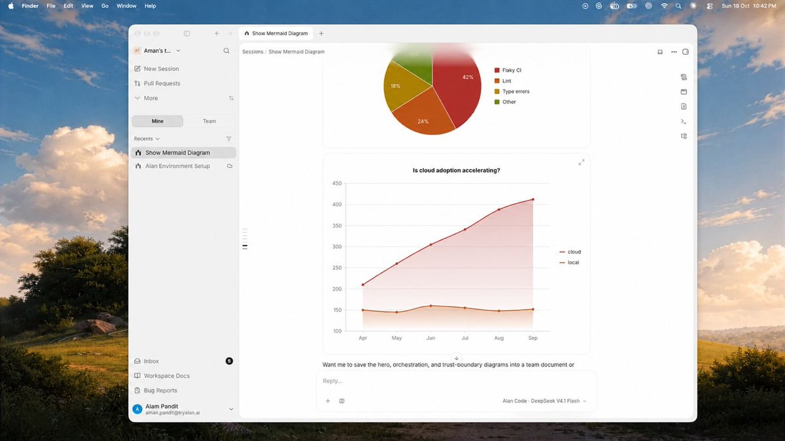The height and width of the screenshot is (441, 785).
Task: Open the scroll document icon in right rail
Action: pyautogui.click(x=684, y=77)
